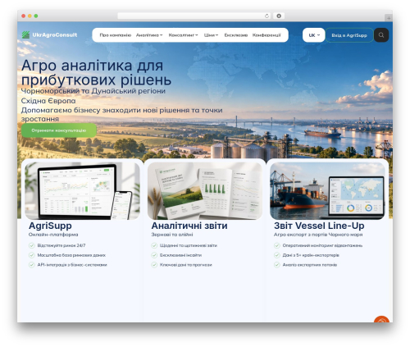
Task: Expand the Ціни dropdown menu
Action: (211, 35)
